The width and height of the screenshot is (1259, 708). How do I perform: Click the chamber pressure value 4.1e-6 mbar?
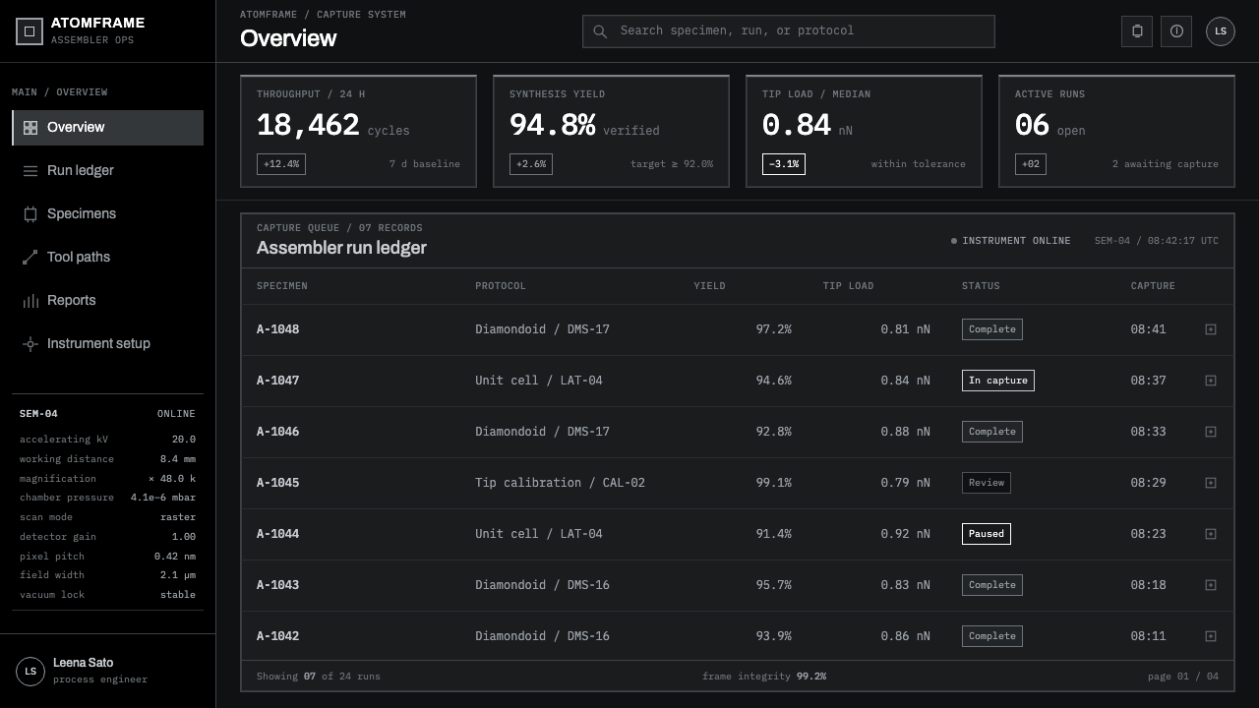coord(163,498)
